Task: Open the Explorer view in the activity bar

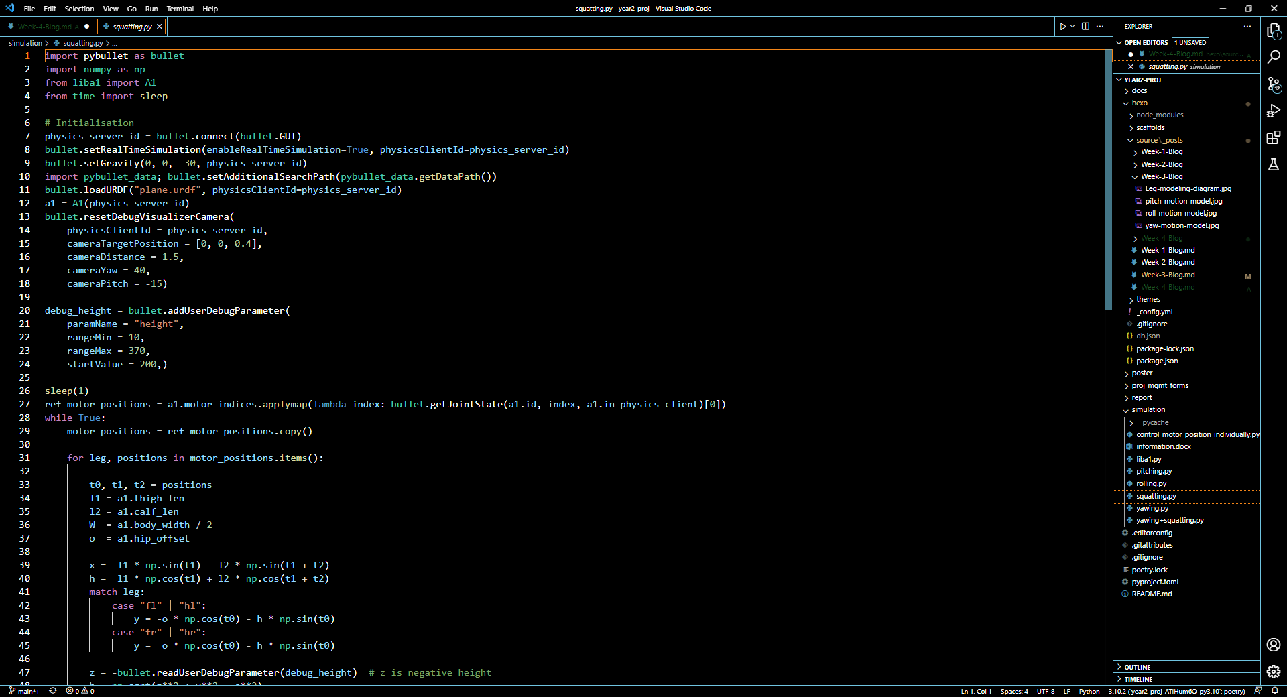Action: (1274, 31)
